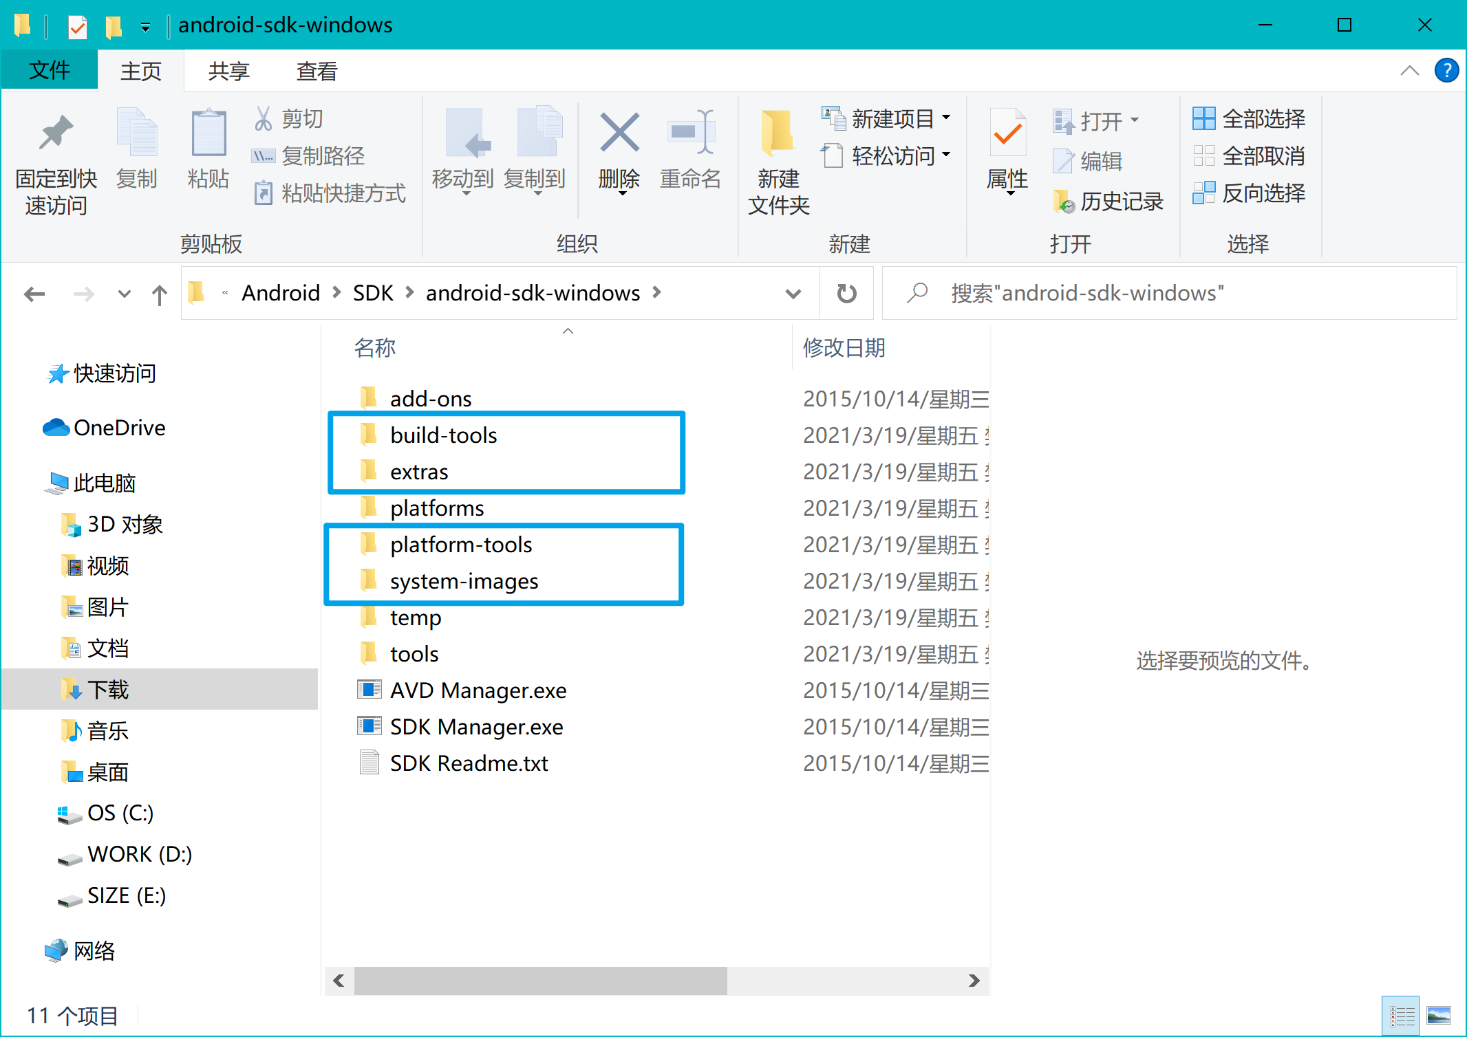Screen dimensions: 1467x1037
Task: Collapse the ribbon with the chevron
Action: pos(1409,70)
